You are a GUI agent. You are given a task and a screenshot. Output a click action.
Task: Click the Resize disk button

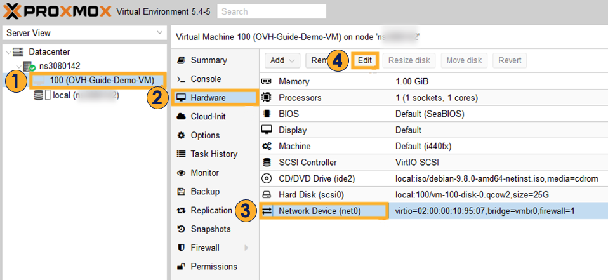[409, 60]
